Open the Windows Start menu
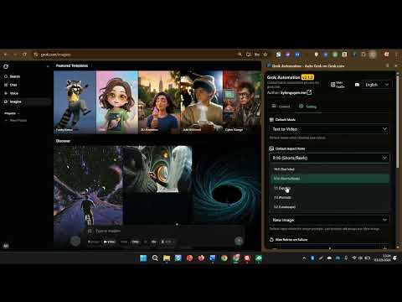 [x=143, y=258]
